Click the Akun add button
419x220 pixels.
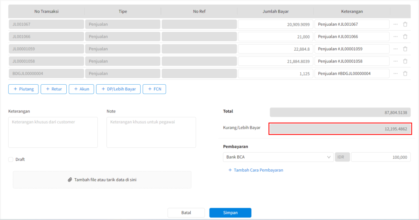pyautogui.click(x=81, y=89)
